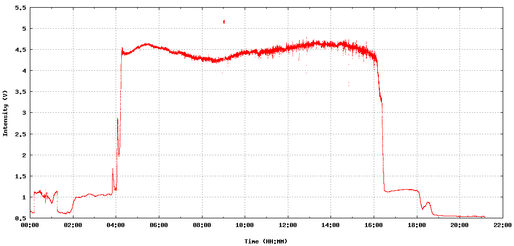Select the 18:00 x-axis tick label
This screenshot has width=514, height=246.
coord(417,225)
